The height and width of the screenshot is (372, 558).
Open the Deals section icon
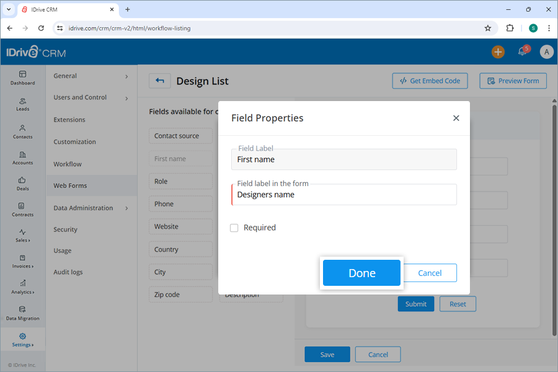coord(22,184)
